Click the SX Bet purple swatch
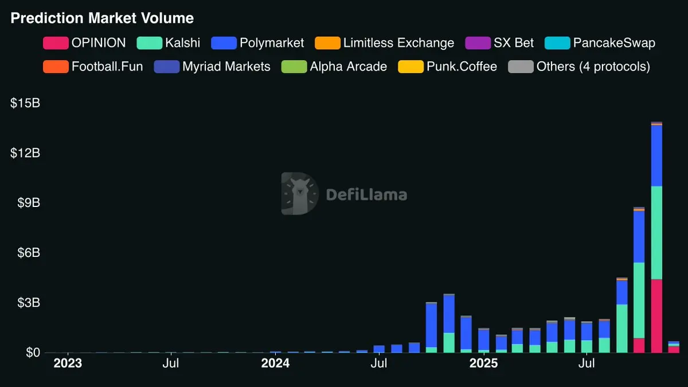This screenshot has height=387, width=688. [478, 43]
